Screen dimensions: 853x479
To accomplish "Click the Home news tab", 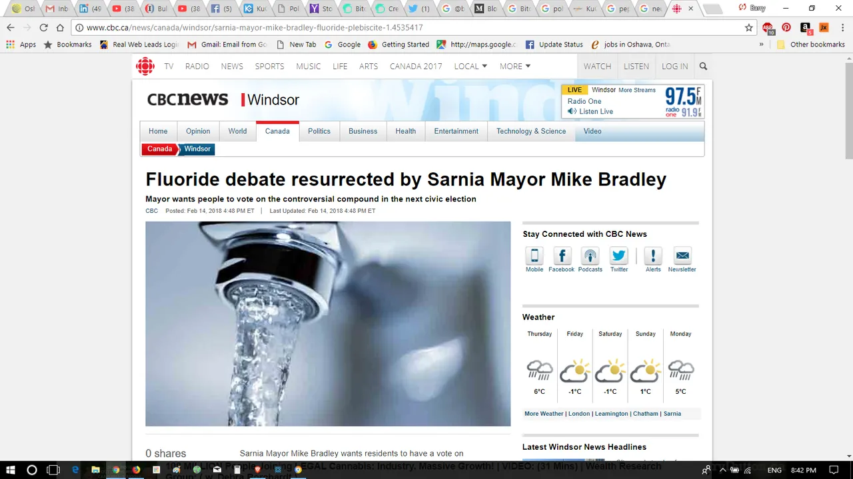I will click(x=158, y=131).
